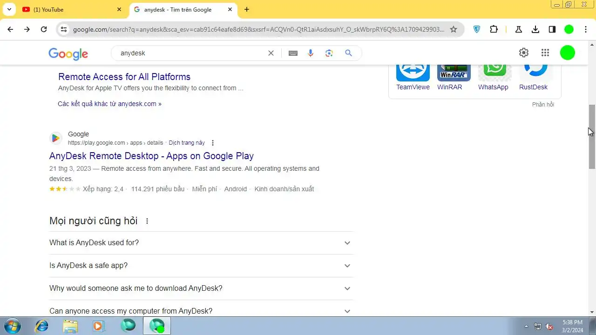Open the Downloads icon in toolbar
Image resolution: width=596 pixels, height=335 pixels.
coord(535,29)
